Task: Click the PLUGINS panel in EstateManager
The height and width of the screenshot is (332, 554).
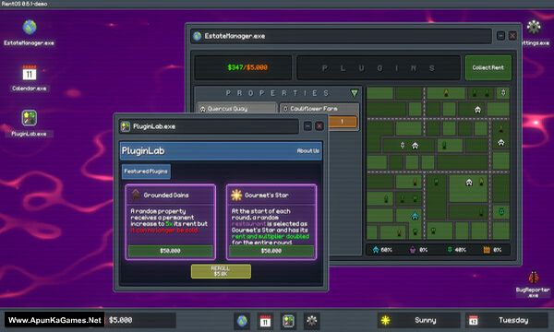Action: (x=379, y=67)
